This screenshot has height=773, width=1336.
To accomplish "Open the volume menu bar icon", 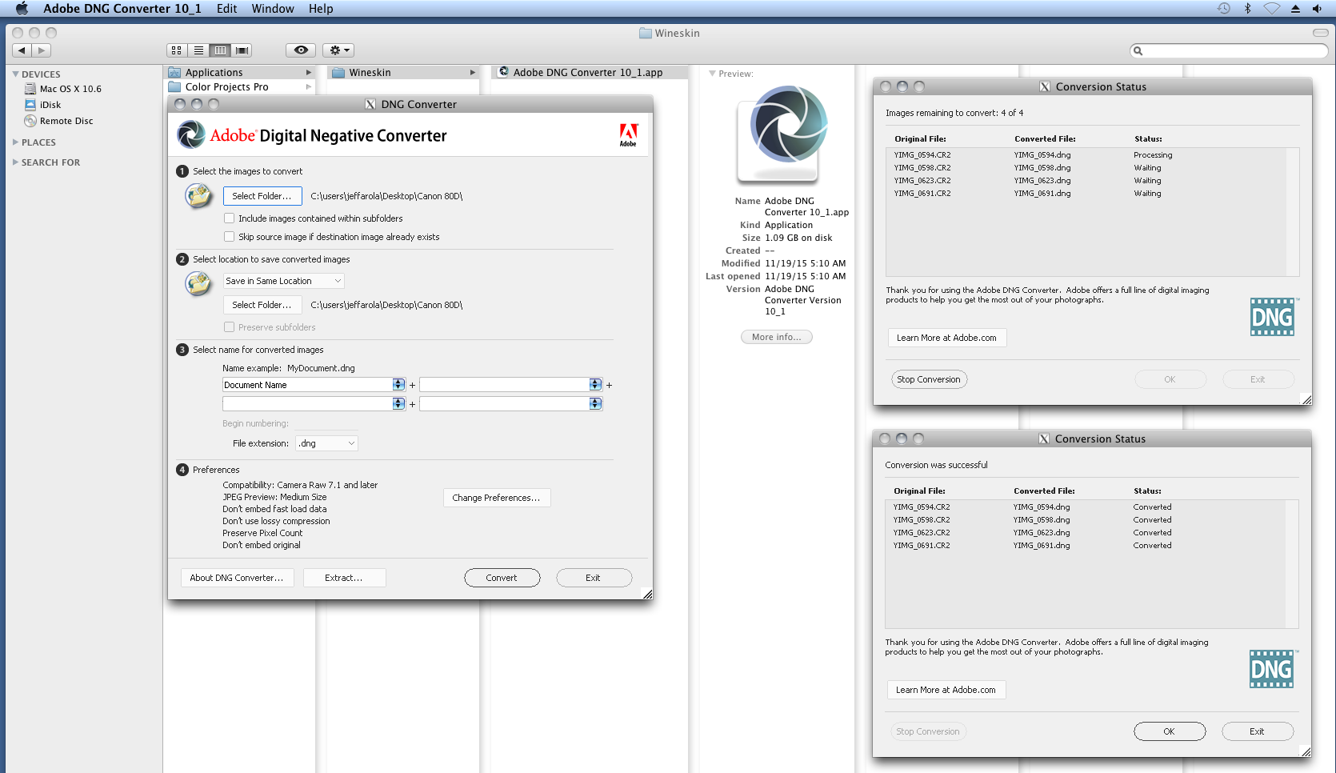I will coord(1317,9).
